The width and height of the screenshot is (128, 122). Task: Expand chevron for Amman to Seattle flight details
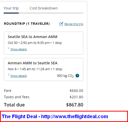(9, 75)
